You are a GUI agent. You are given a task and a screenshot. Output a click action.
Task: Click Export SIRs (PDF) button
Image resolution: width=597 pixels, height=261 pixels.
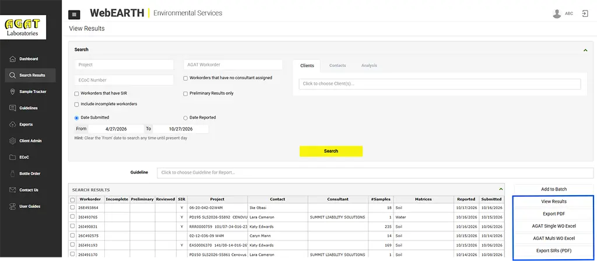[x=554, y=251]
